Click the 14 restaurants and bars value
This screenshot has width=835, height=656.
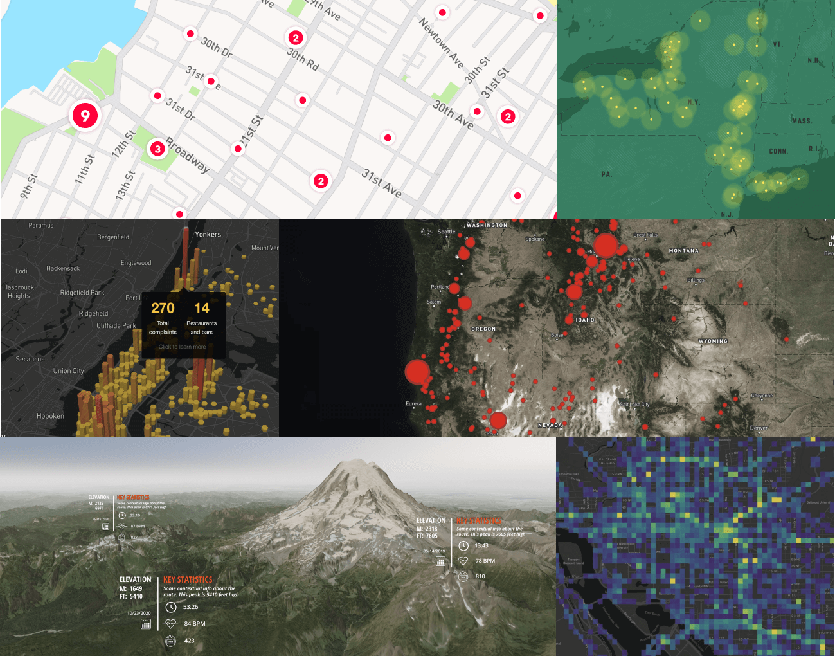pyautogui.click(x=202, y=308)
